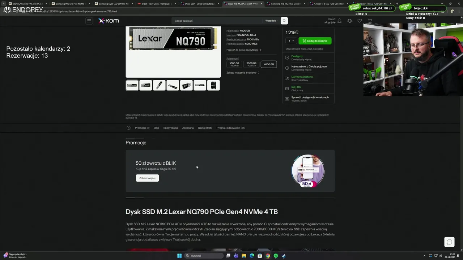Switch to WD_BLACK SN8100 browser tab
The image size is (463, 260).
pos(27,4)
